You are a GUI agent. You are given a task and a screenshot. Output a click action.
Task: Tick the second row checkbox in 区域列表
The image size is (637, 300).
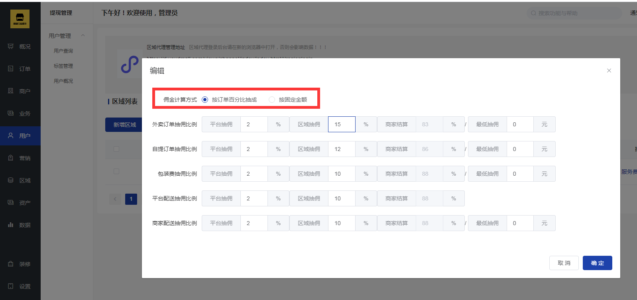click(x=116, y=171)
